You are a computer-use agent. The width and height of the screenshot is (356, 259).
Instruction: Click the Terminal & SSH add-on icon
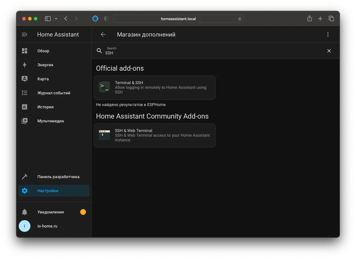click(104, 87)
